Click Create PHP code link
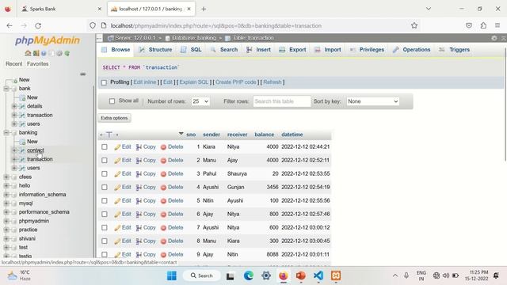This screenshot has height=285, width=507. pos(236,82)
